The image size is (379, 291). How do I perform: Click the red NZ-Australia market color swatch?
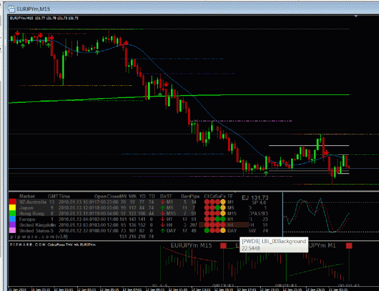tap(13, 202)
